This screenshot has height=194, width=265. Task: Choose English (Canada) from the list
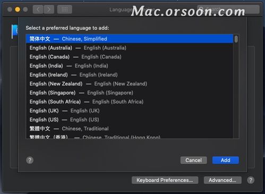point(130,57)
